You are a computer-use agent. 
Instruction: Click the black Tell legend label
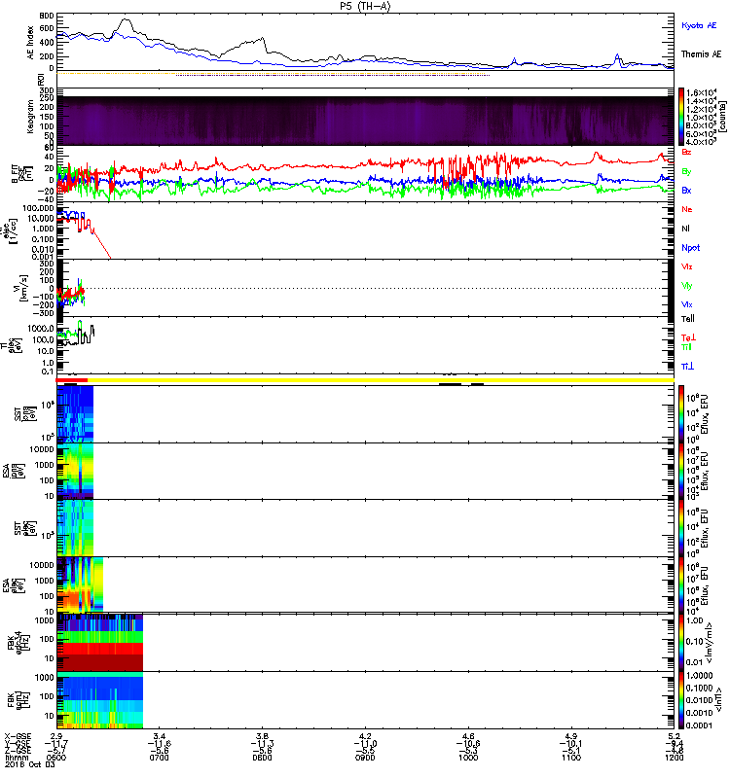pyautogui.click(x=688, y=319)
